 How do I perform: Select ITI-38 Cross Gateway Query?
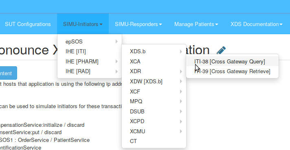pos(232,61)
